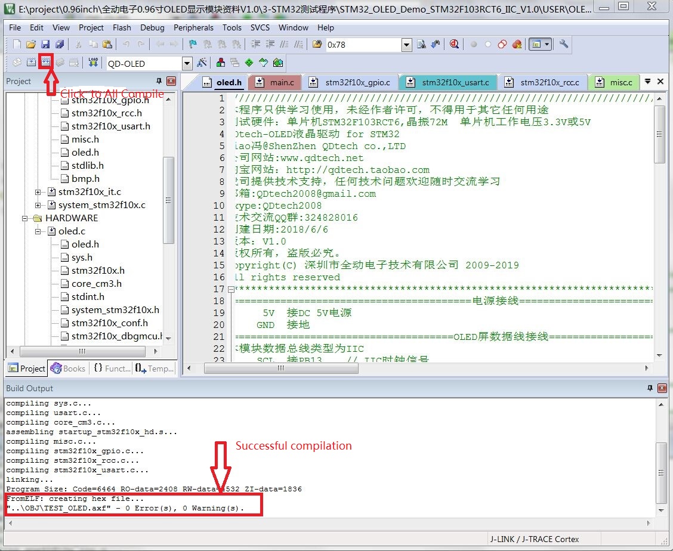
Task: Open the Configuration wrench icon
Action: (x=563, y=44)
